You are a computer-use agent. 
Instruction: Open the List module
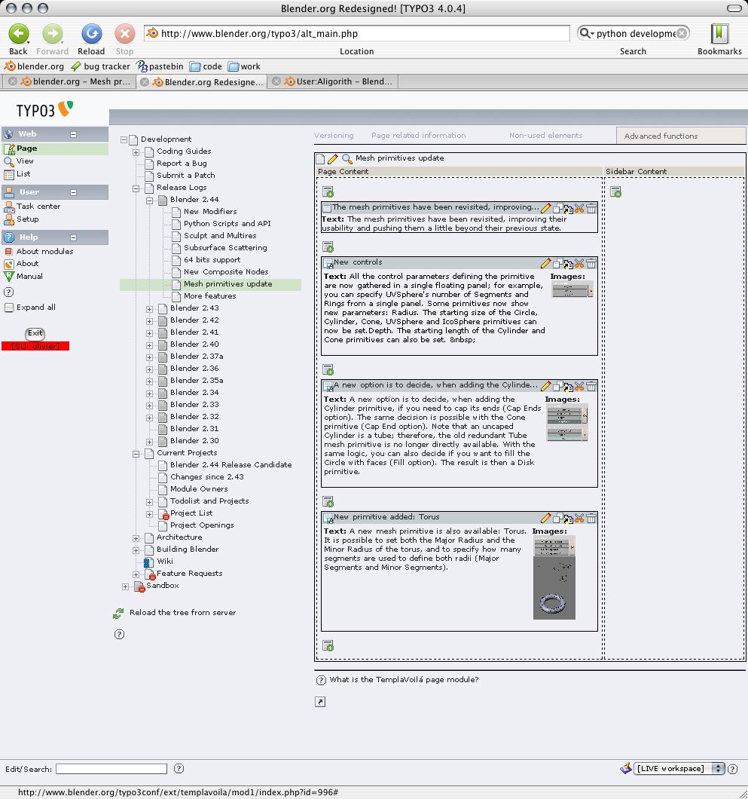tap(23, 174)
